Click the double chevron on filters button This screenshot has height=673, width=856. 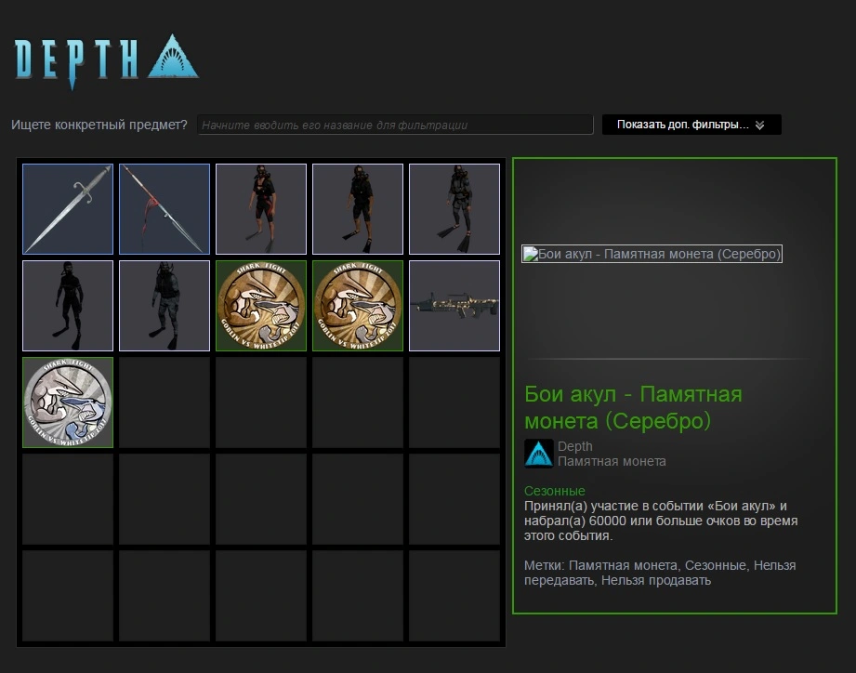[760, 125]
